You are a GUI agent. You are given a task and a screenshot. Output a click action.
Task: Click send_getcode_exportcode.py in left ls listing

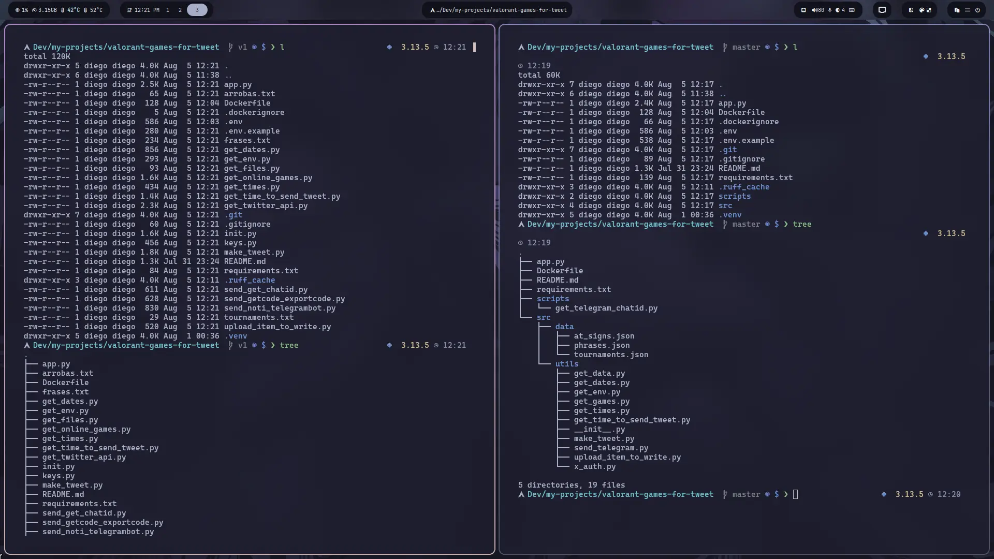(x=285, y=299)
